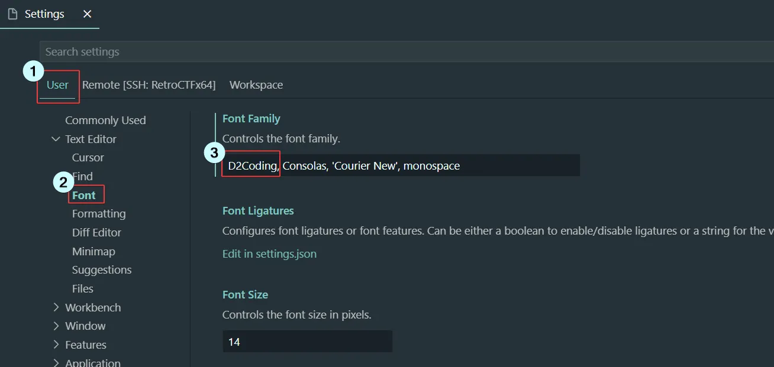Viewport: 774px width, 367px height.
Task: Expand the Workbench section
Action: [56, 307]
